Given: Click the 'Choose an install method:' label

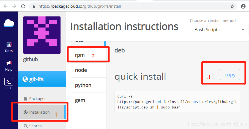Looking at the screenshot, I should click(213, 21).
